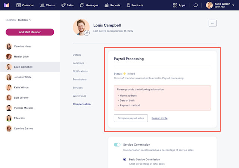Select Jennifer White in staff list
Image resolution: width=239 pixels, height=168 pixels.
(30, 77)
